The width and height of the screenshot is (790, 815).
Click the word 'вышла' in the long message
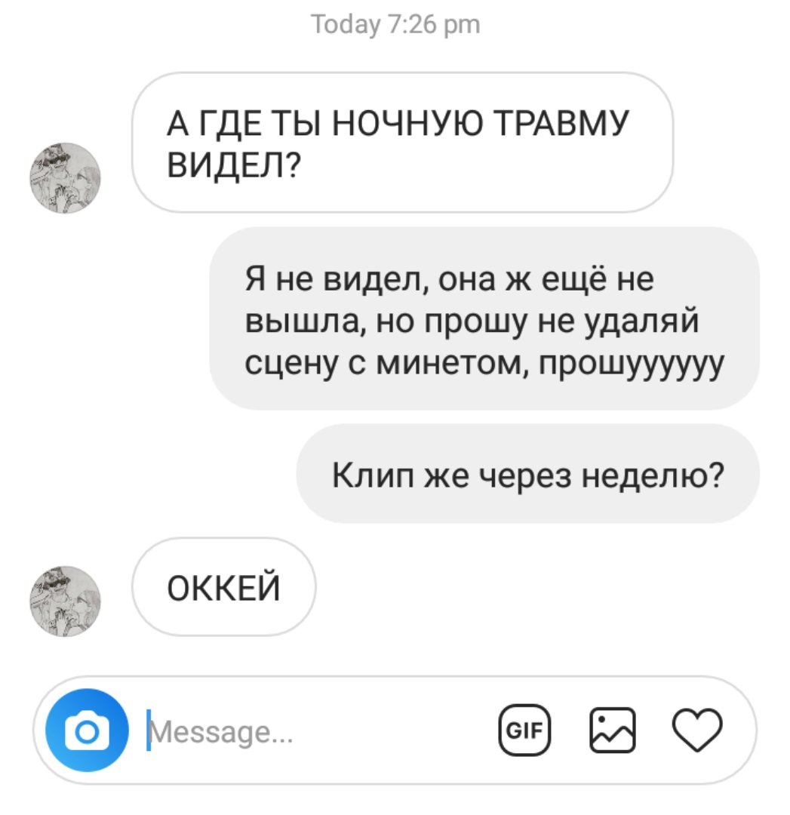coord(302,321)
